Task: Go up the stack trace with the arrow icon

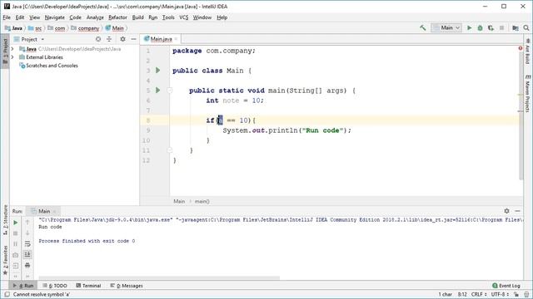Action: 27,223
